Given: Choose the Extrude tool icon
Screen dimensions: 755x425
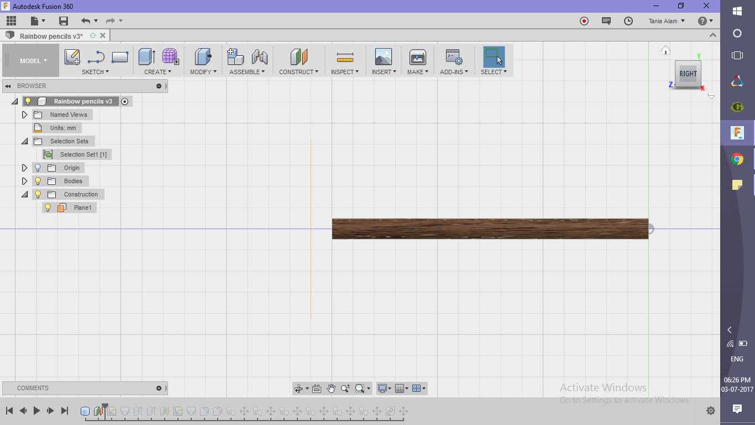Looking at the screenshot, I should [x=146, y=56].
